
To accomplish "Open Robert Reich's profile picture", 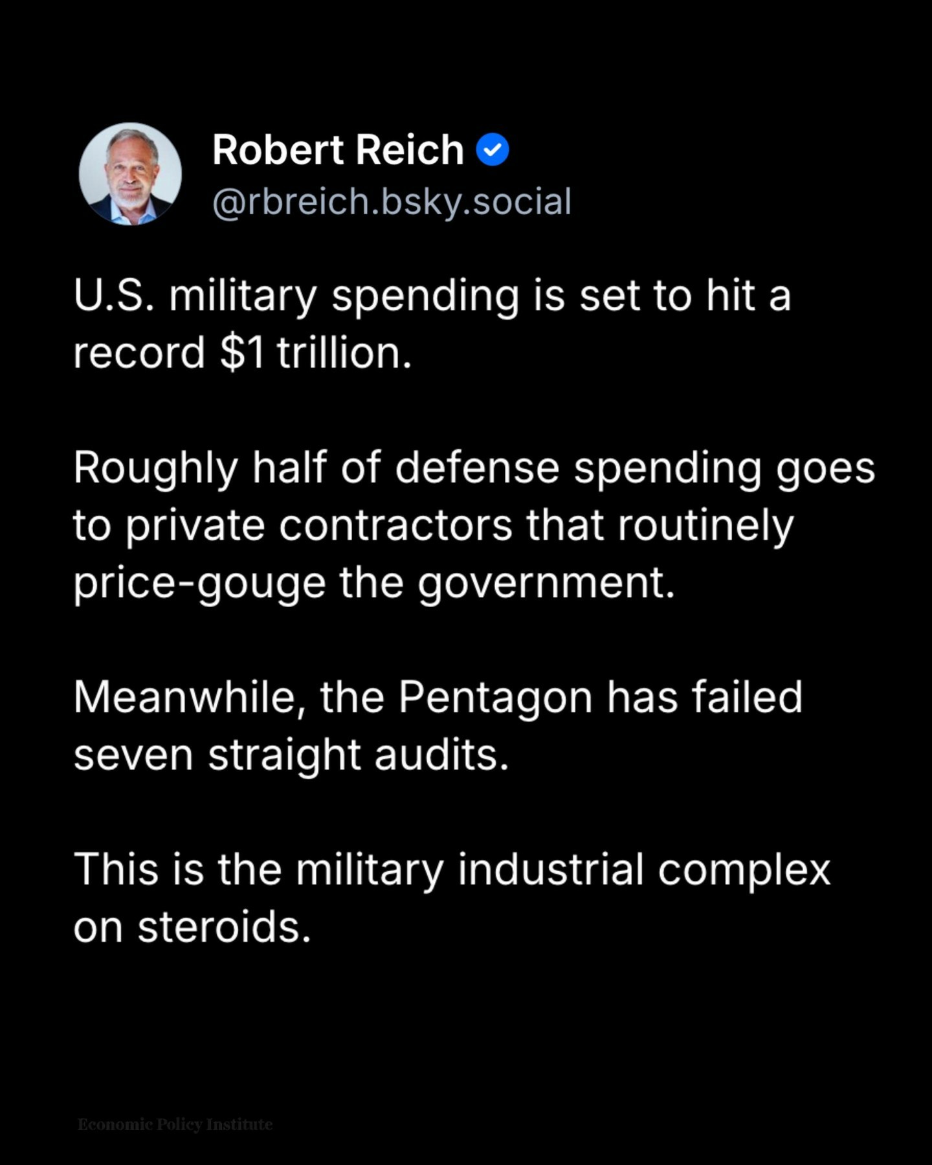I will pyautogui.click(x=130, y=174).
